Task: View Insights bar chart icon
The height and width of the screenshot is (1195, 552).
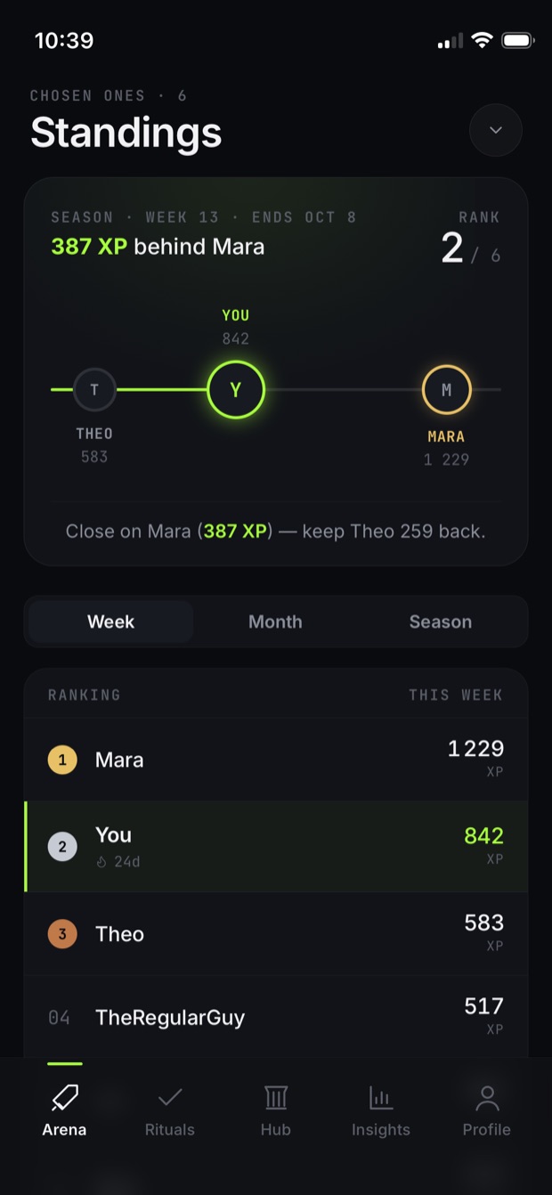Action: (x=381, y=1098)
